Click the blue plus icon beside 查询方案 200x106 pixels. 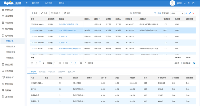pyautogui.click(x=186, y=13)
